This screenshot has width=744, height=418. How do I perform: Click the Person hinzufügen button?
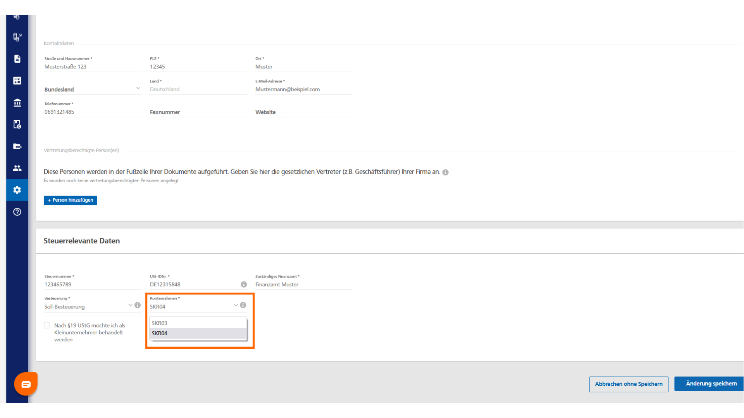tap(70, 200)
